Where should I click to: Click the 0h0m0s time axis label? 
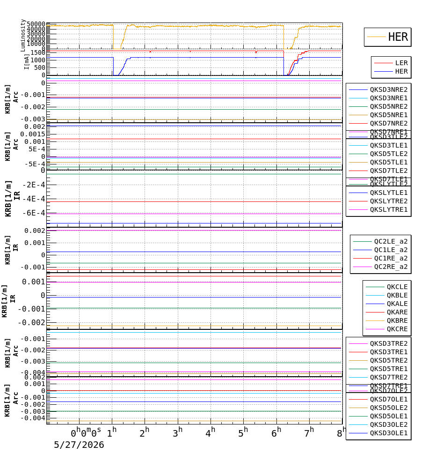pyautogui.click(x=86, y=432)
